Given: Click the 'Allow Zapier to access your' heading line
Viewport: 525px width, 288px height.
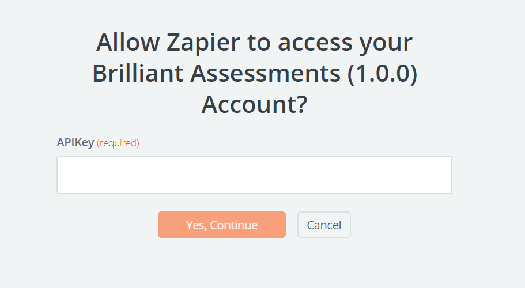Looking at the screenshot, I should tap(254, 43).
